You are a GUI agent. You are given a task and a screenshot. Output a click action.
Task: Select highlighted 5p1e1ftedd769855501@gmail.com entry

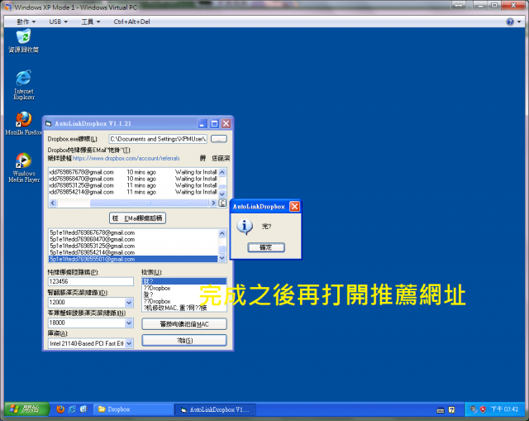[x=133, y=259]
